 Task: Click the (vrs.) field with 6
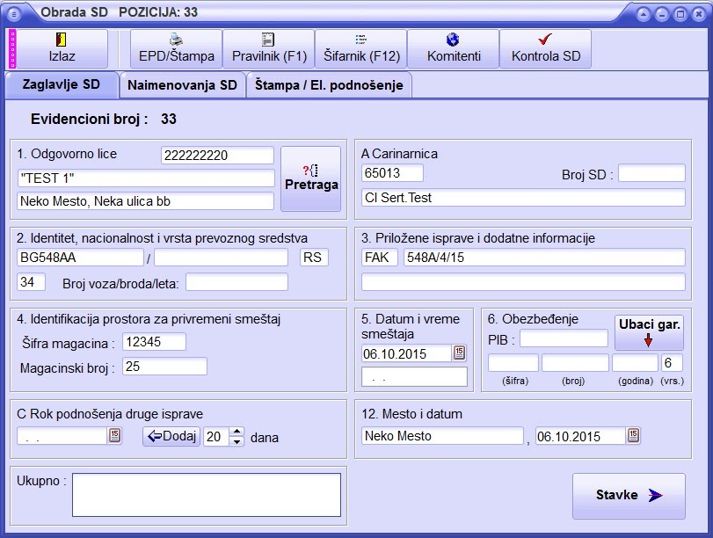point(672,363)
